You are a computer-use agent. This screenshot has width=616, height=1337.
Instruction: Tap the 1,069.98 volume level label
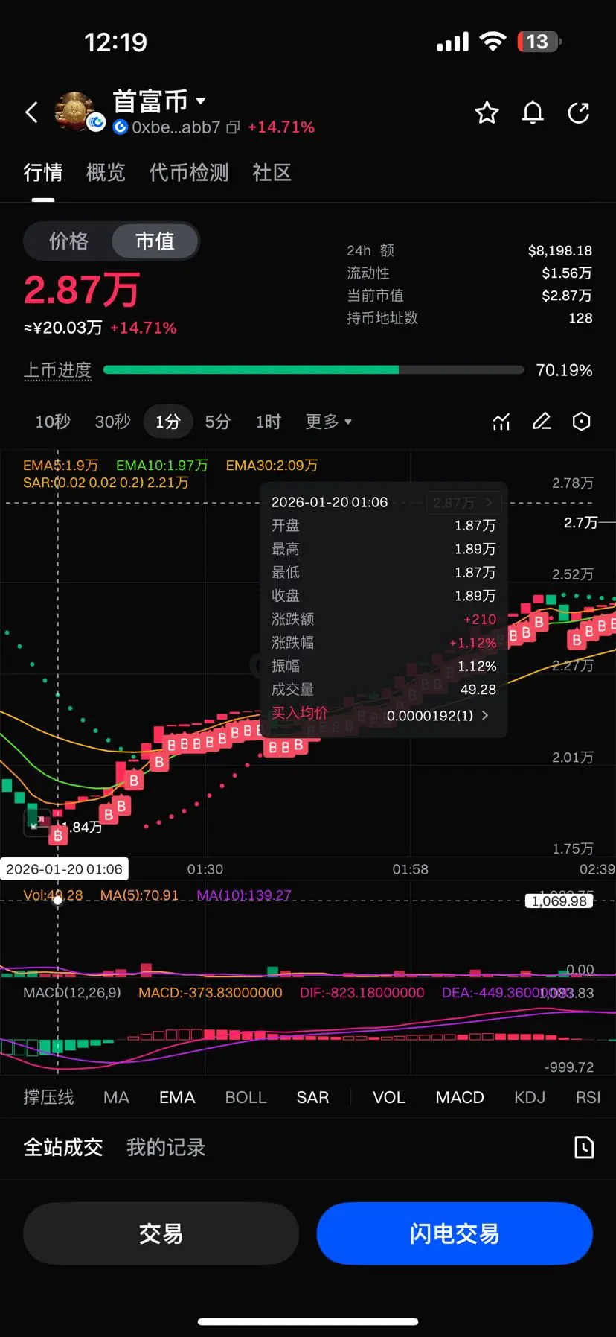(559, 901)
